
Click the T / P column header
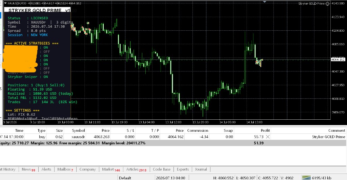155,130
